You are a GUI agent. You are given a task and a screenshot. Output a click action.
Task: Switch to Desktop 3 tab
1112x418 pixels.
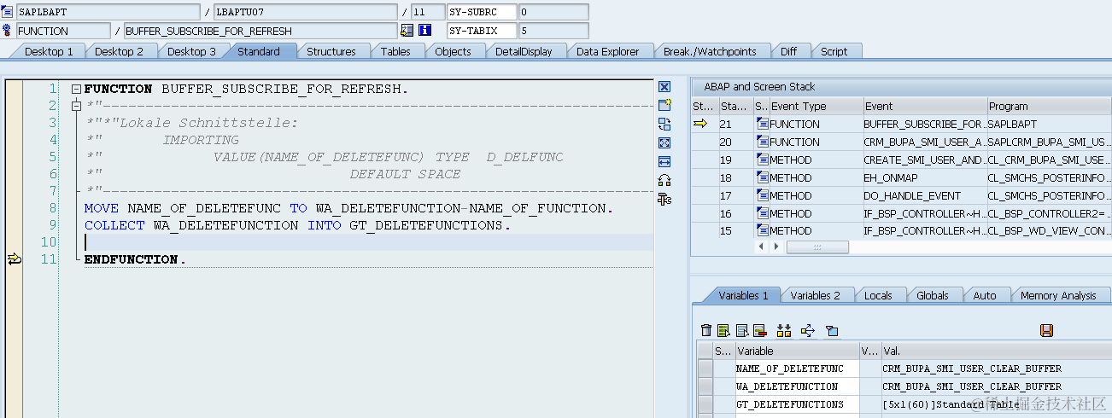point(191,51)
